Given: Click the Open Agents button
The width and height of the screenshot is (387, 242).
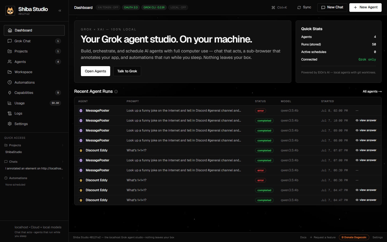Looking at the screenshot, I should click(x=95, y=71).
